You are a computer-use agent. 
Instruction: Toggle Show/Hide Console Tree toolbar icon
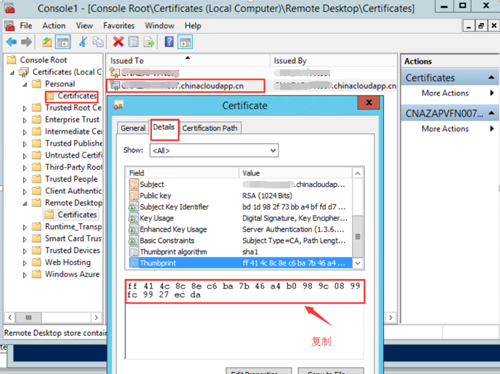pyautogui.click(x=63, y=42)
